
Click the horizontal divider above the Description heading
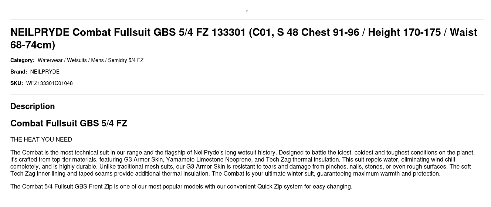tap(247, 95)
